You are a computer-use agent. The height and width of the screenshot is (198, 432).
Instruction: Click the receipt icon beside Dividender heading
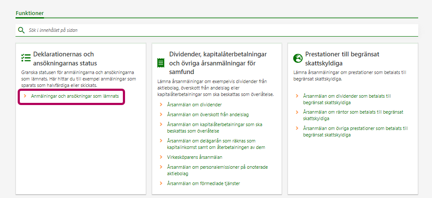161,63
